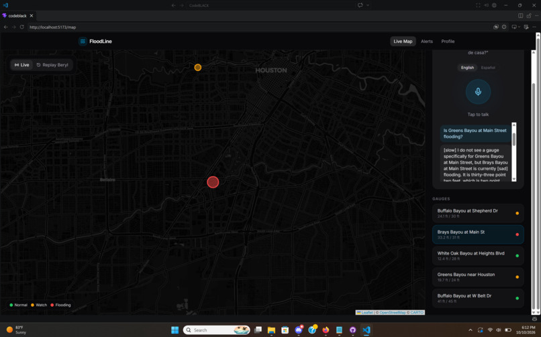Viewport: 541px width, 337px height.
Task: Open Firefox from the taskbar
Action: 326,330
